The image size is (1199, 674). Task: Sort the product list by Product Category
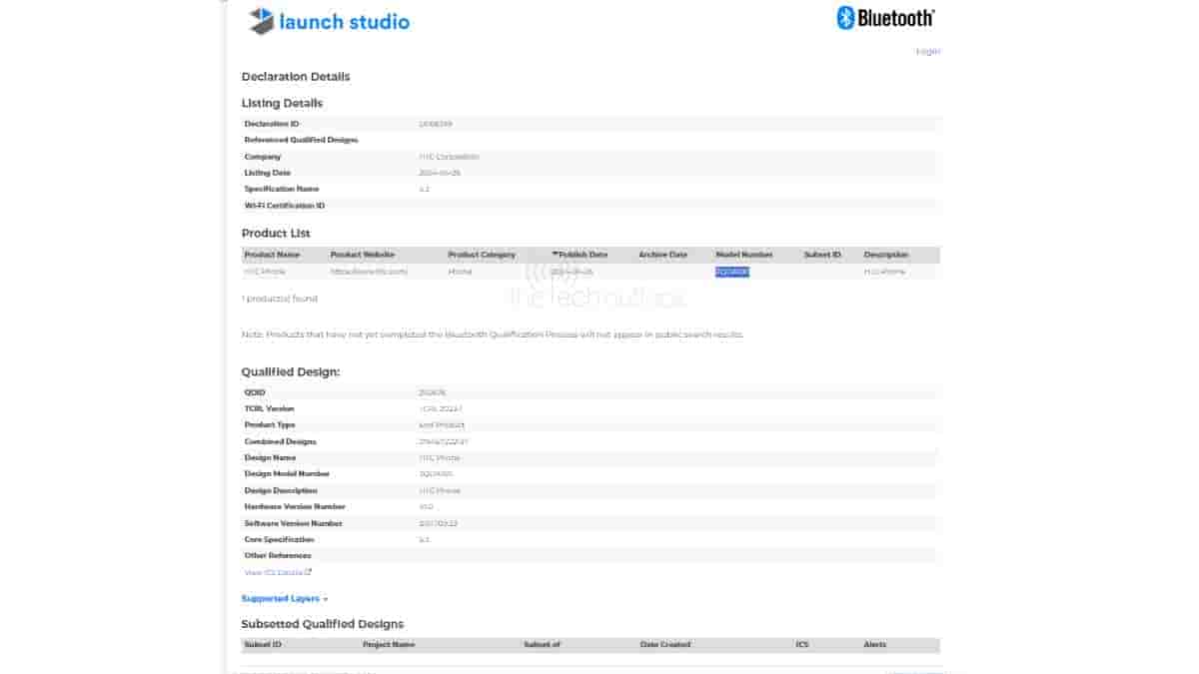pyautogui.click(x=482, y=255)
